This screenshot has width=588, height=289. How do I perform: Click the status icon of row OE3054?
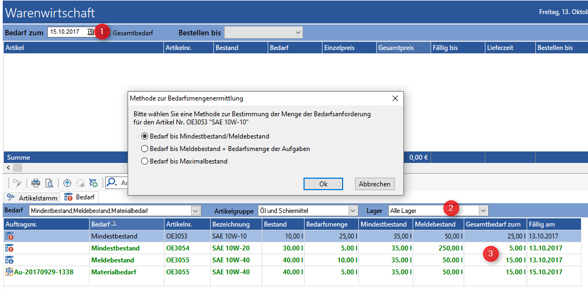(x=9, y=248)
